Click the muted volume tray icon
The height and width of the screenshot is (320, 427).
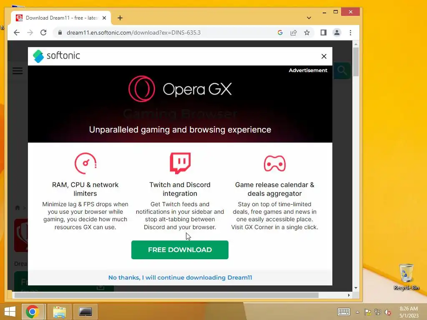[388, 312]
